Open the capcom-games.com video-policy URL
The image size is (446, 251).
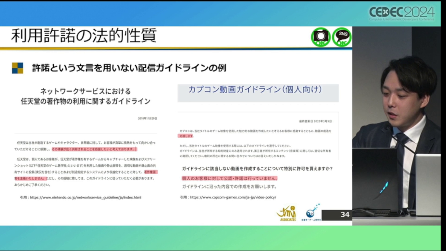pyautogui.click(x=233, y=197)
